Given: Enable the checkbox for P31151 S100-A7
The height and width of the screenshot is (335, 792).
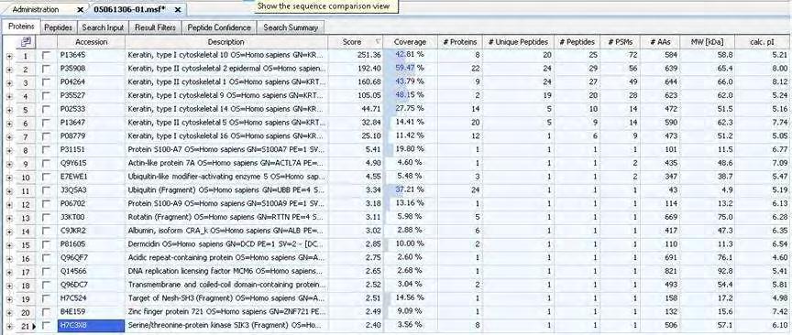Looking at the screenshot, I should [x=46, y=149].
